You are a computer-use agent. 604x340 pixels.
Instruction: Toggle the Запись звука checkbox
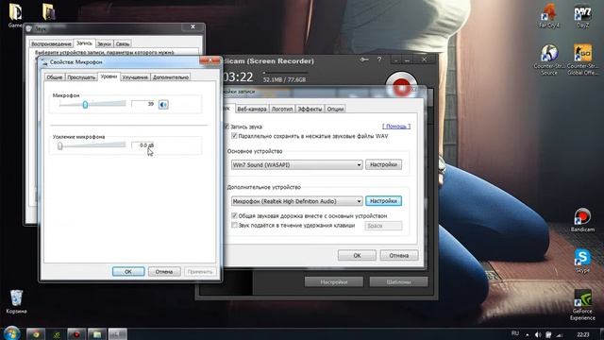(x=226, y=126)
